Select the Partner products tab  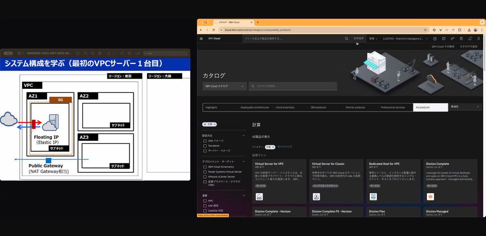(360, 107)
